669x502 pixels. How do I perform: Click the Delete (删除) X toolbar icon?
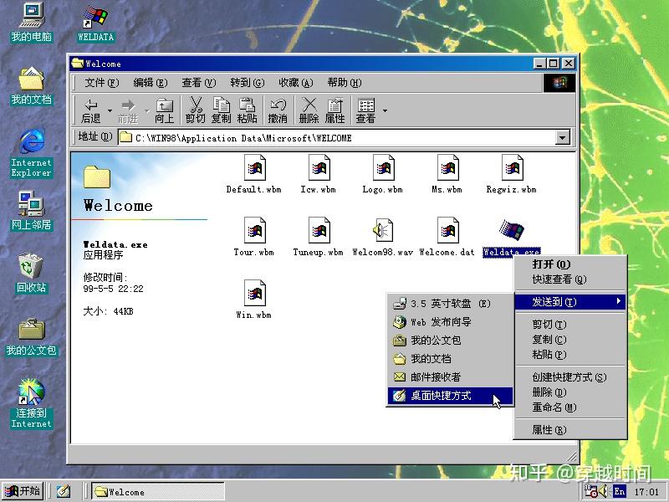coord(309,110)
